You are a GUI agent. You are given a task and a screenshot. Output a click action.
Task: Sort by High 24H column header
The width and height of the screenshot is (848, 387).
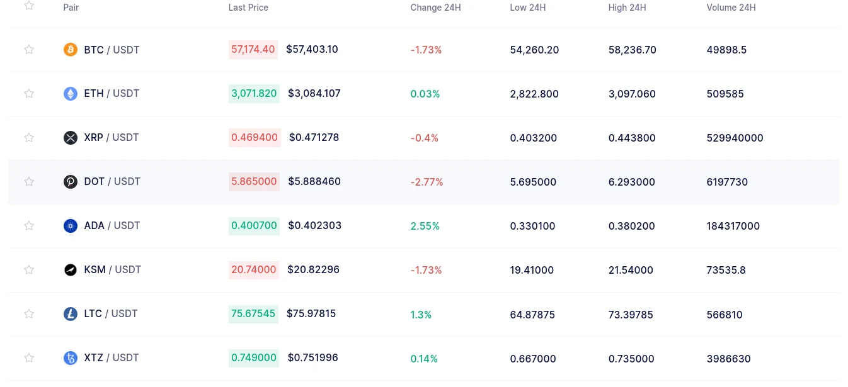(x=627, y=8)
